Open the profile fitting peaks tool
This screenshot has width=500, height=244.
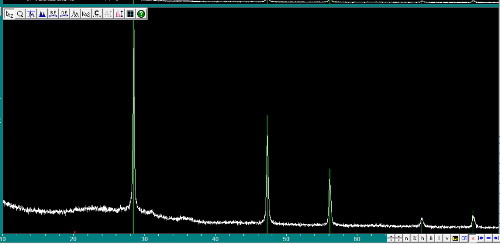[75, 14]
